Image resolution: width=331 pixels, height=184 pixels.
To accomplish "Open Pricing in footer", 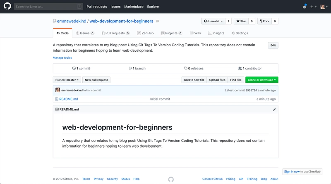I will pos(230,179).
